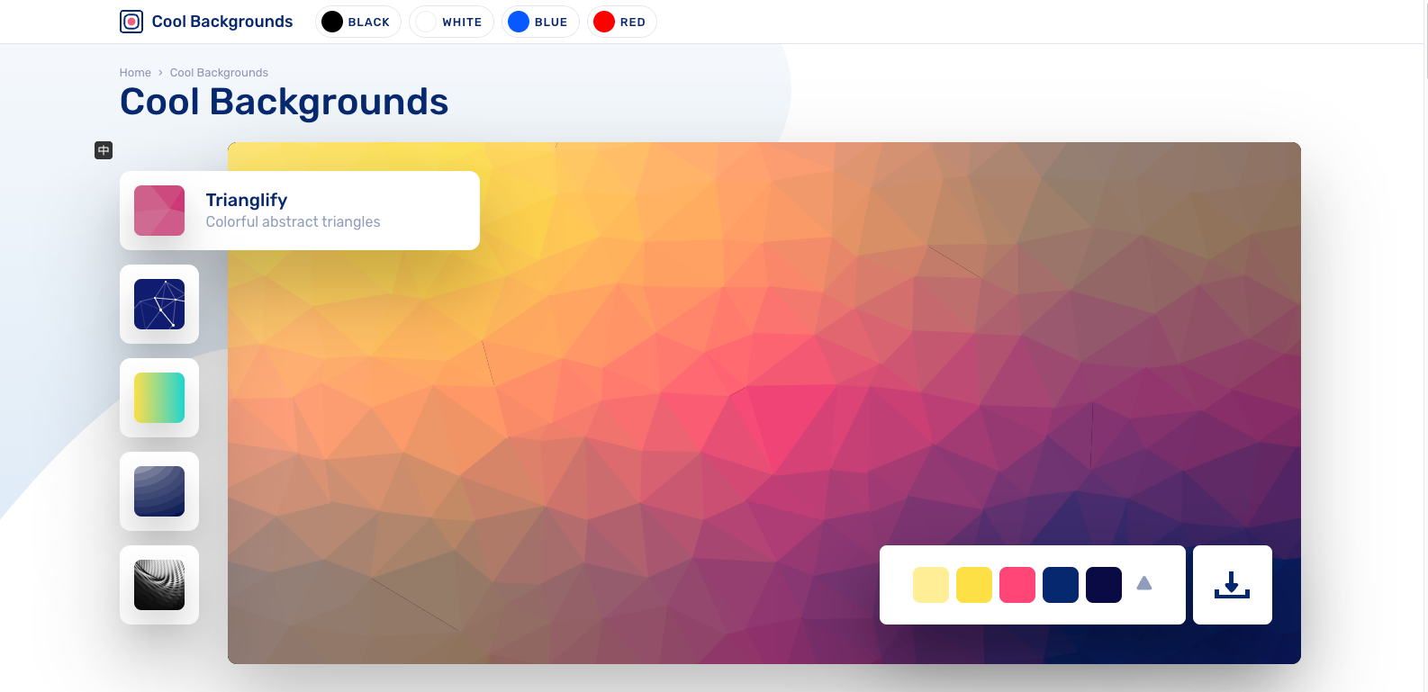1428x692 pixels.
Task: Go to the BLUE backgrounds category
Action: 540,22
